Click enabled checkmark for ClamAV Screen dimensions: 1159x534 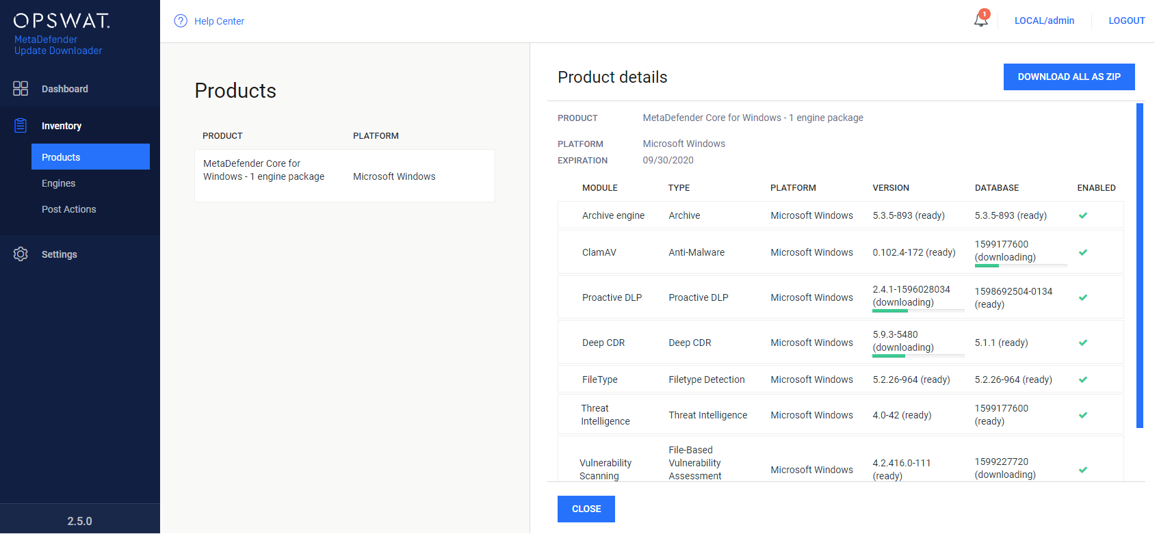tap(1083, 252)
